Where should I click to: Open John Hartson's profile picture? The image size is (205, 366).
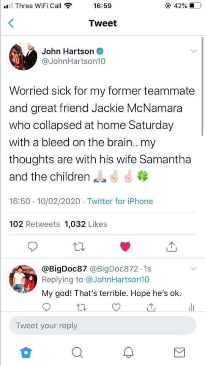(x=23, y=56)
